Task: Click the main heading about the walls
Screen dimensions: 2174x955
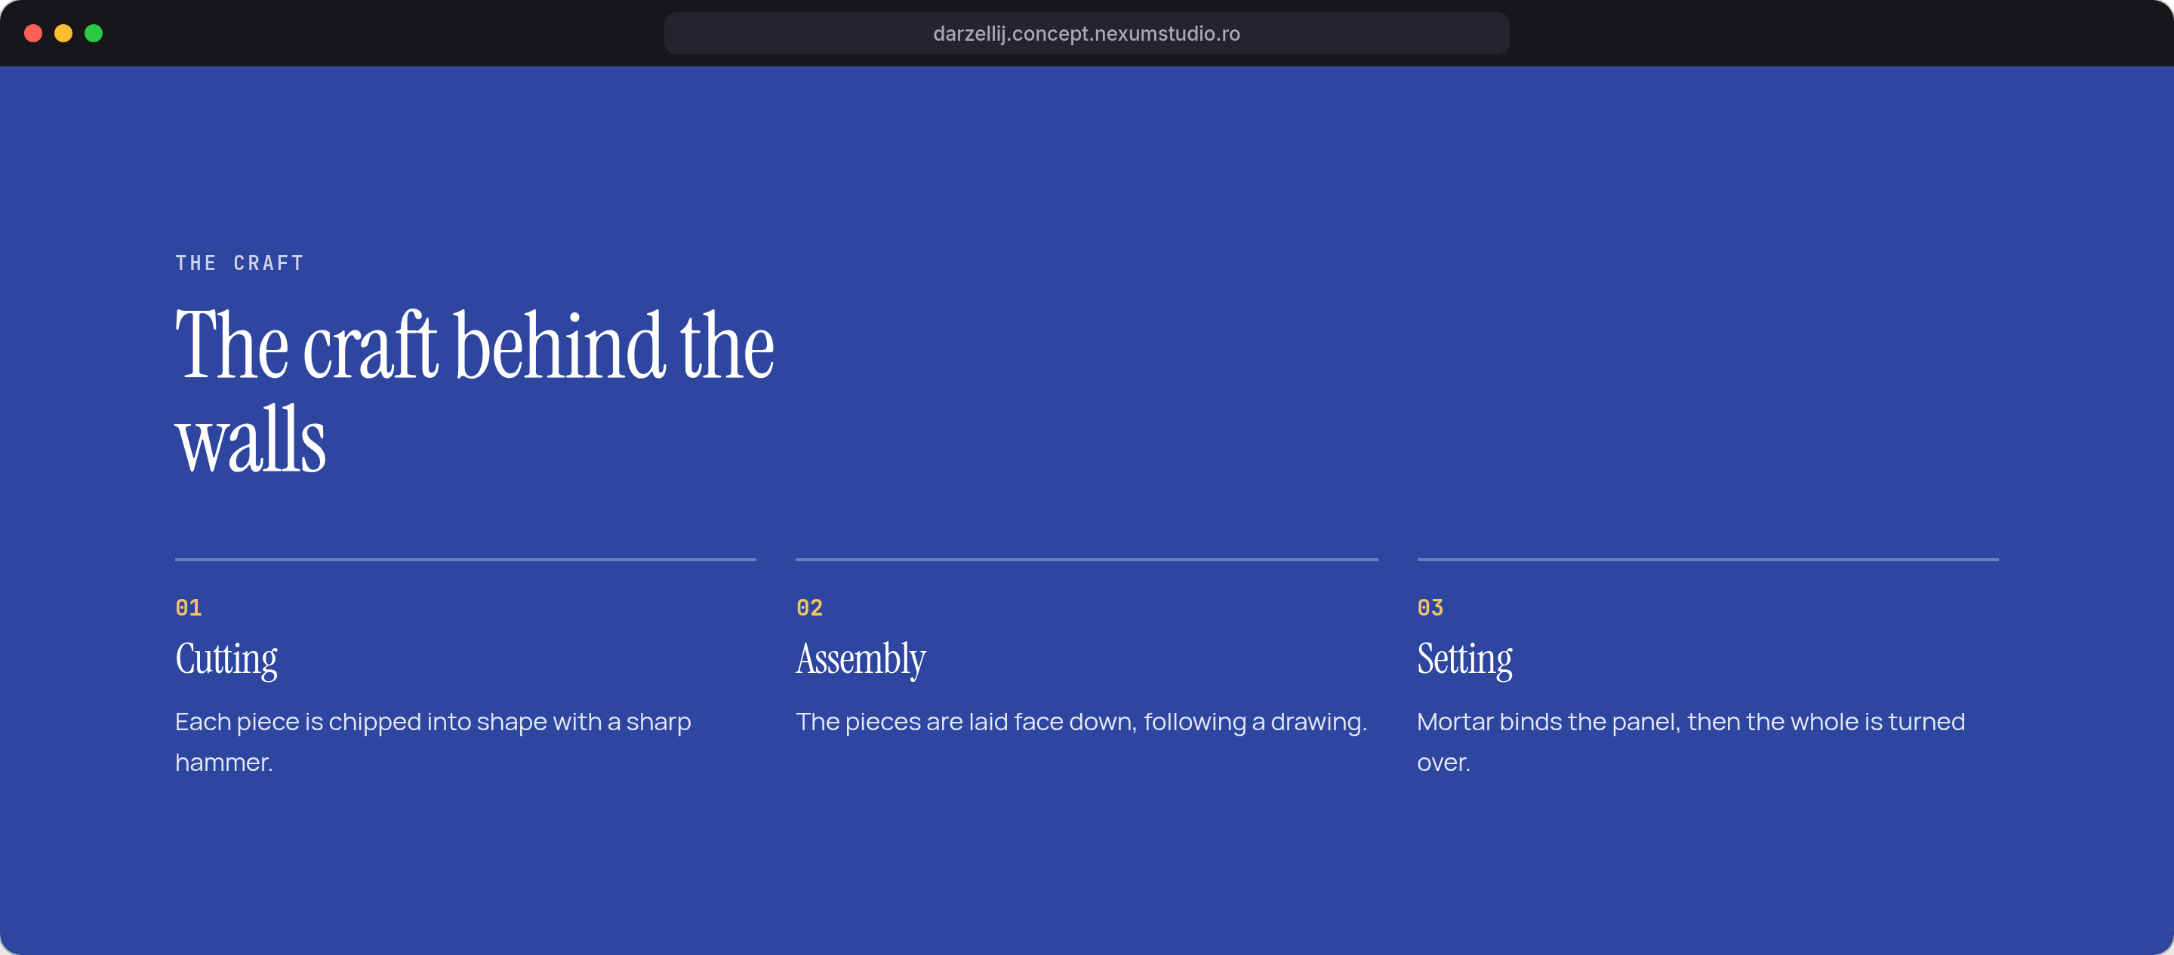Action: [x=474, y=391]
